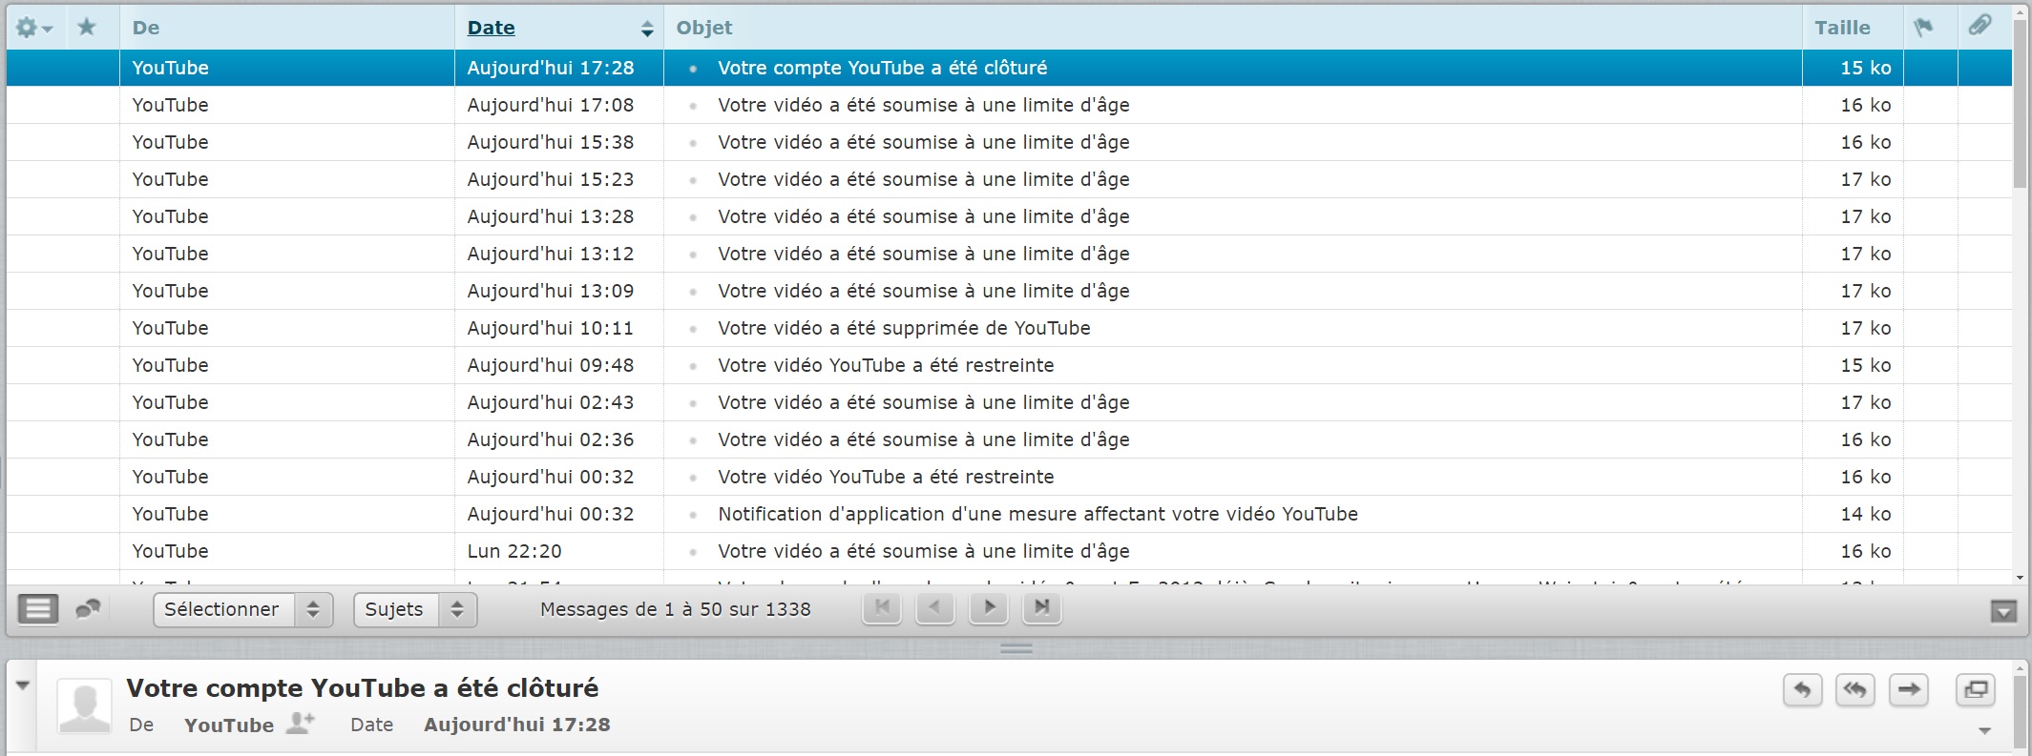Viewport: 2032px width, 756px height.
Task: Open 'Notification d'application d'une mesure' message
Action: click(x=1009, y=514)
